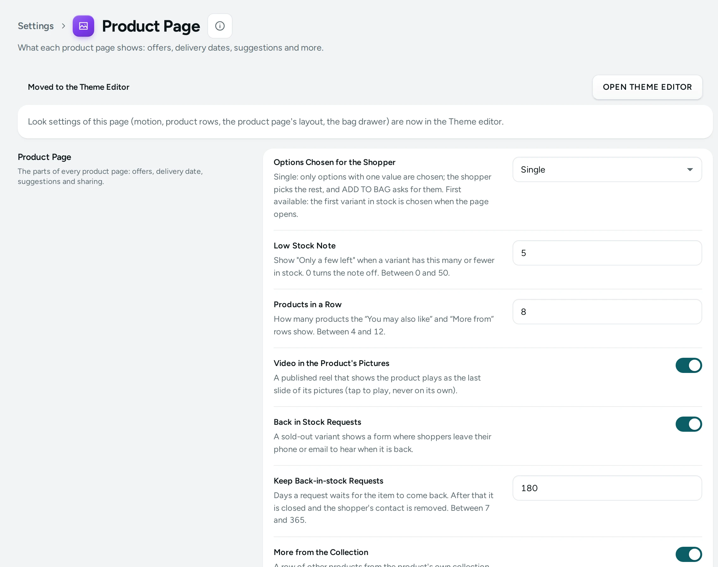Click 'Back in Stock Requests' label
This screenshot has width=718, height=567.
click(x=317, y=422)
